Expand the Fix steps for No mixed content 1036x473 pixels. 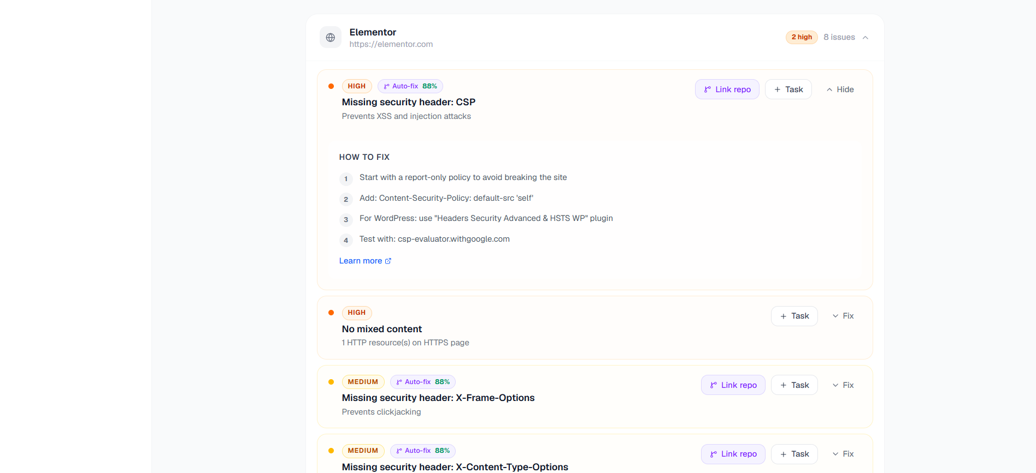pyautogui.click(x=843, y=316)
